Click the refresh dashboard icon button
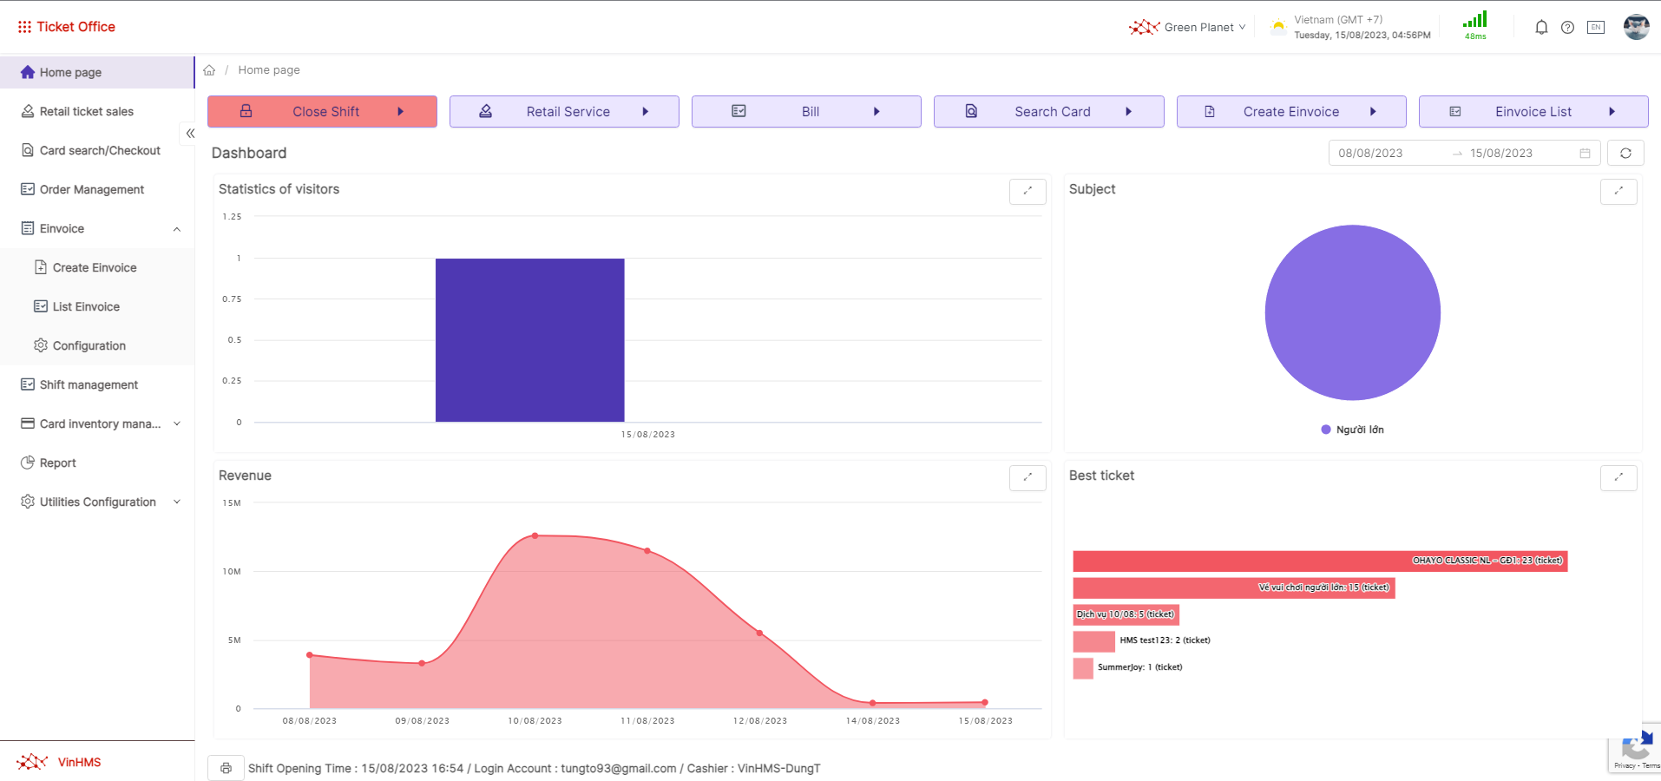The height and width of the screenshot is (781, 1661). [x=1625, y=154]
